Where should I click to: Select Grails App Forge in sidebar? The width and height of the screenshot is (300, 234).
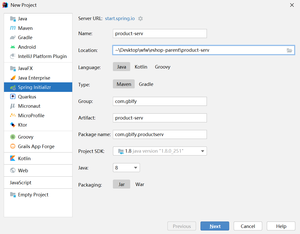tap(38, 146)
